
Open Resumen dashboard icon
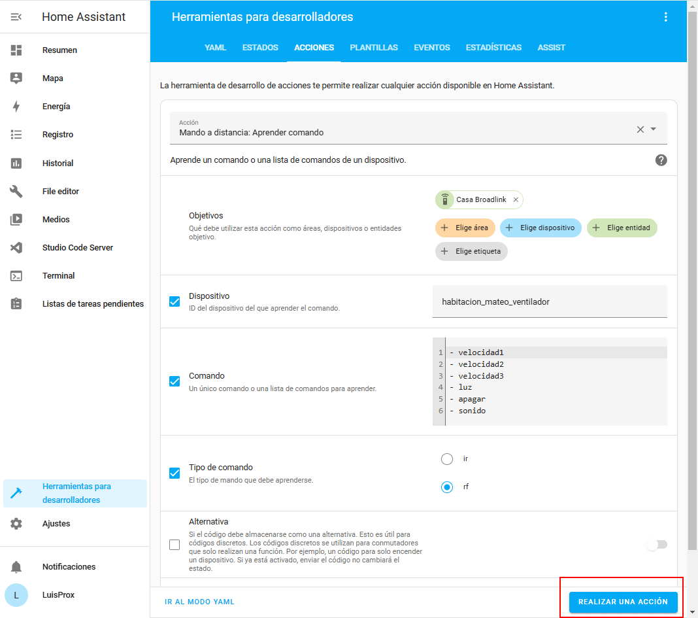click(x=16, y=50)
